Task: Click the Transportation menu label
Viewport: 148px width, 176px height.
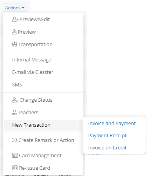Action: [x=35, y=45]
